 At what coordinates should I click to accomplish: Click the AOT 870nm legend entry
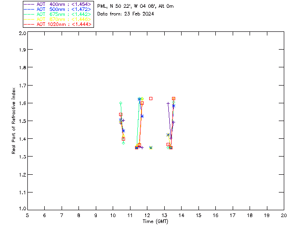[x=57, y=19]
